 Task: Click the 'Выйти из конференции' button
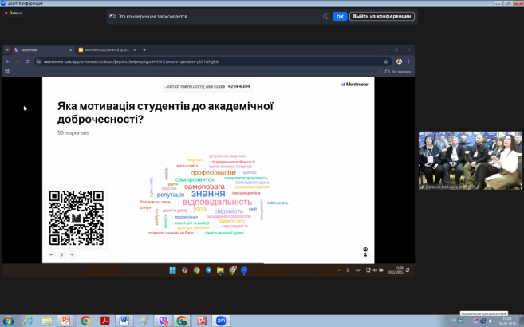pos(382,16)
